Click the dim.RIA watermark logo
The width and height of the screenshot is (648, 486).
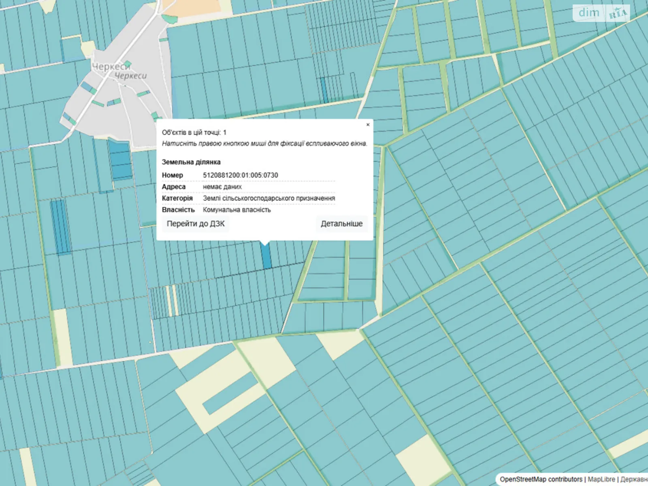[x=601, y=13]
